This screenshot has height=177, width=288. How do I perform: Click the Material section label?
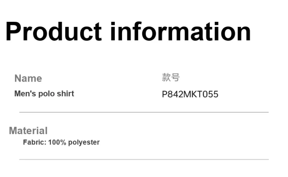tap(28, 131)
